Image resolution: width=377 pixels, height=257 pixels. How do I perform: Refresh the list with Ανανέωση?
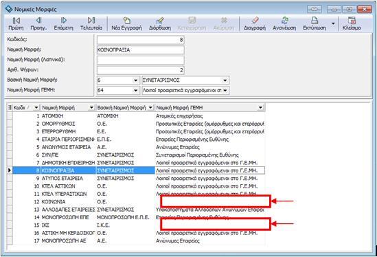(284, 24)
